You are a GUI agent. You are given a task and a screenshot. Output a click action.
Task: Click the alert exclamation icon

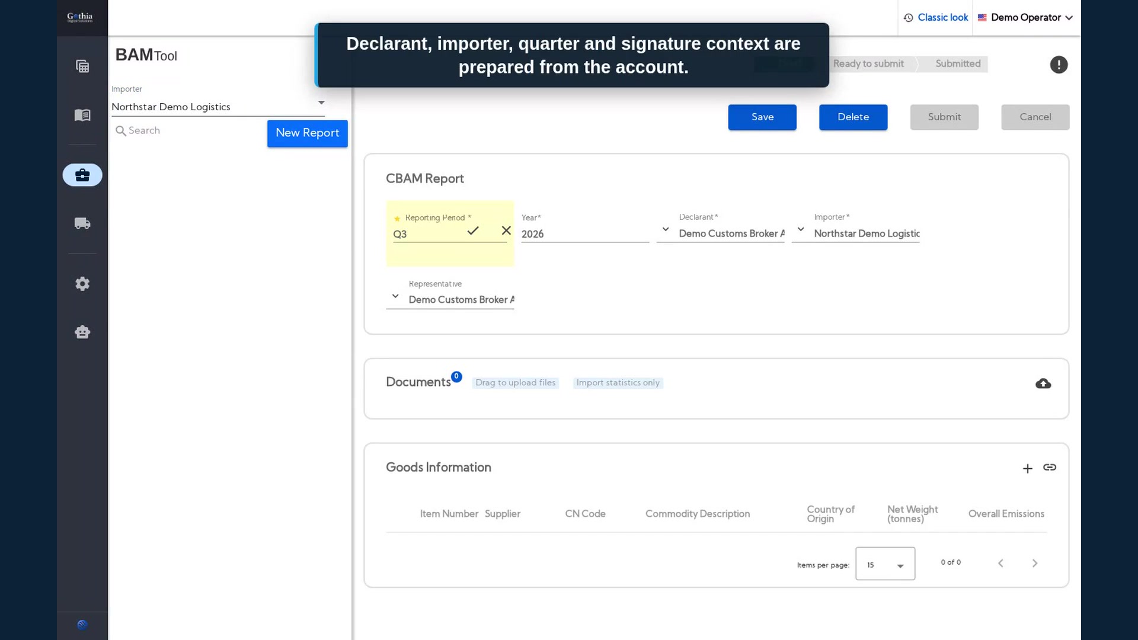point(1059,65)
